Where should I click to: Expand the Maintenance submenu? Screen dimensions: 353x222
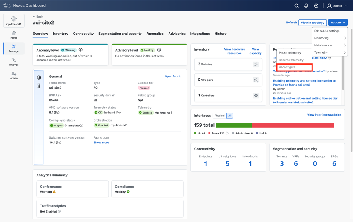point(330,45)
